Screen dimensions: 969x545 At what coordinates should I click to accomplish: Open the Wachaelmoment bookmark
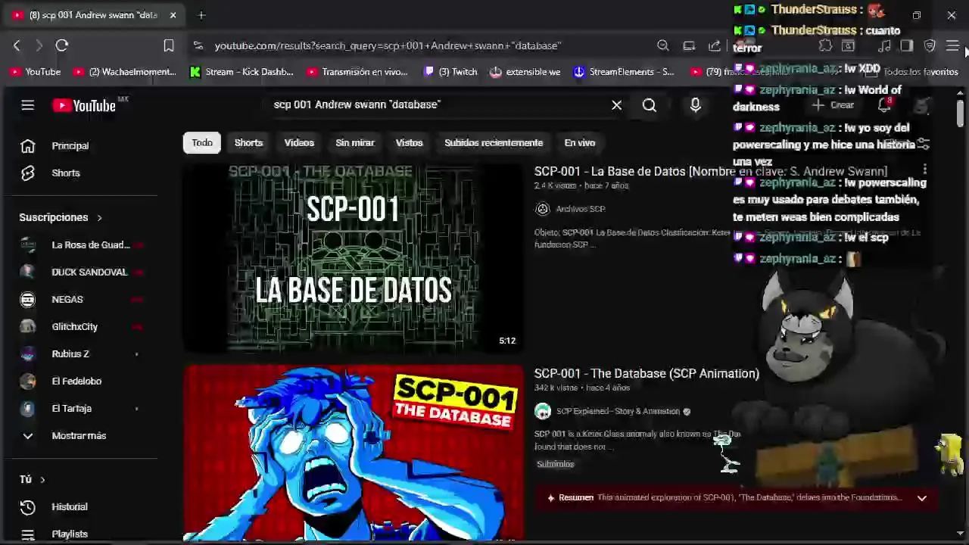pos(125,72)
